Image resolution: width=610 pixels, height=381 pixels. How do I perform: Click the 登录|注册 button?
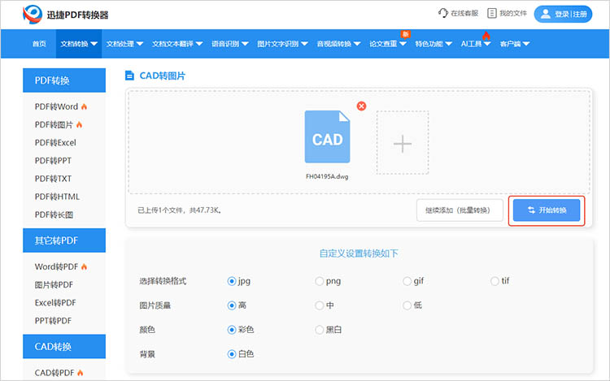[x=563, y=14]
